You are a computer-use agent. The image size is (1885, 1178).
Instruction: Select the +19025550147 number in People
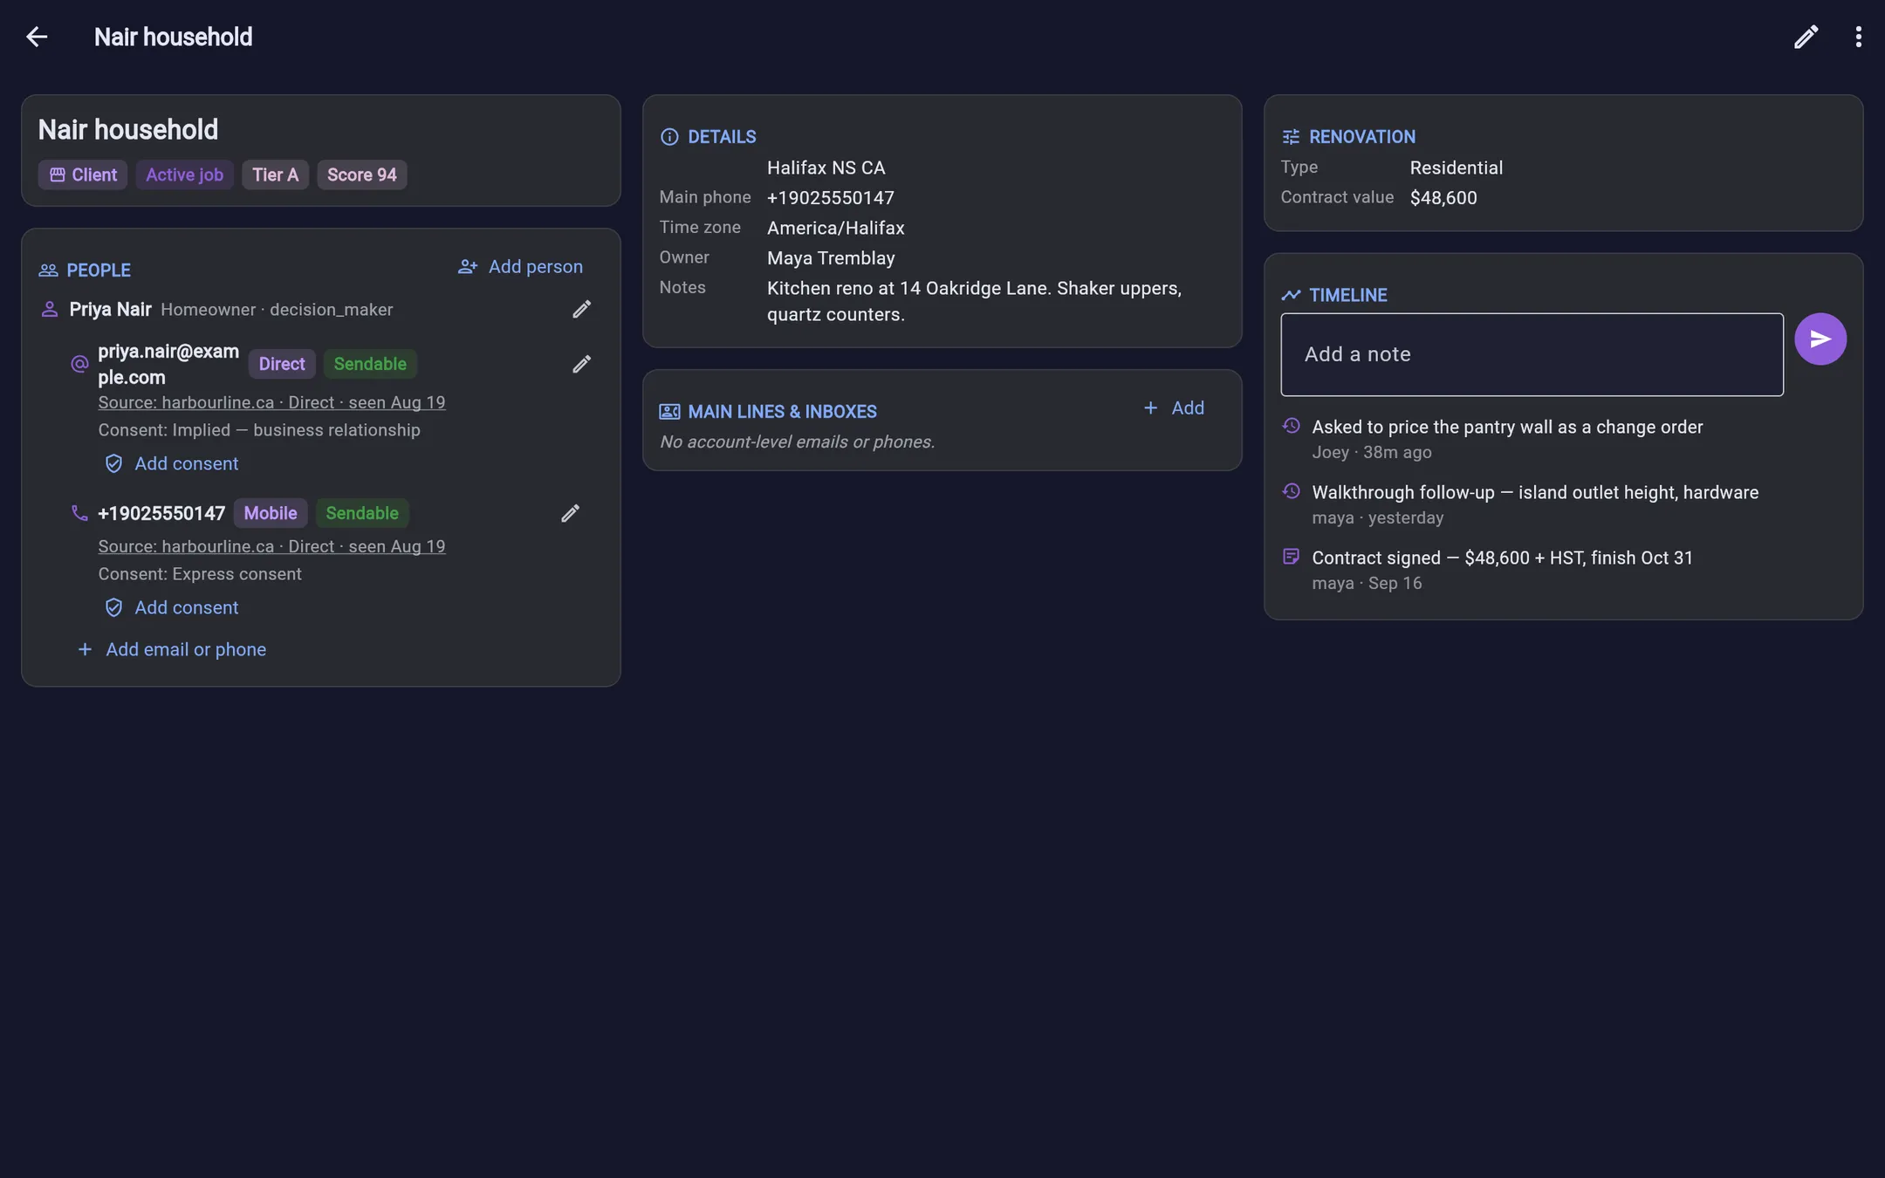pos(161,514)
